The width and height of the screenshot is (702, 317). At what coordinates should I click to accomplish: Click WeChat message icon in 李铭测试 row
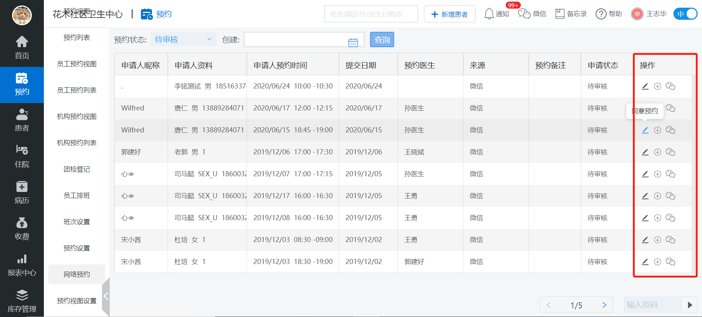[670, 86]
